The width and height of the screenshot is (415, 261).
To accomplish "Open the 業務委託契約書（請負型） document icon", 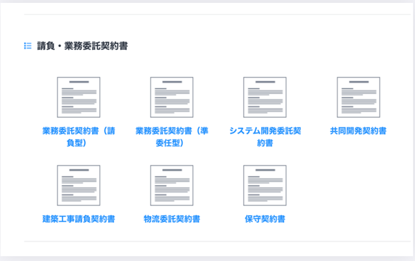I will coord(79,97).
